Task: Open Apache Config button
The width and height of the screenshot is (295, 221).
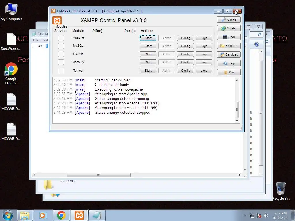Action: point(186,38)
